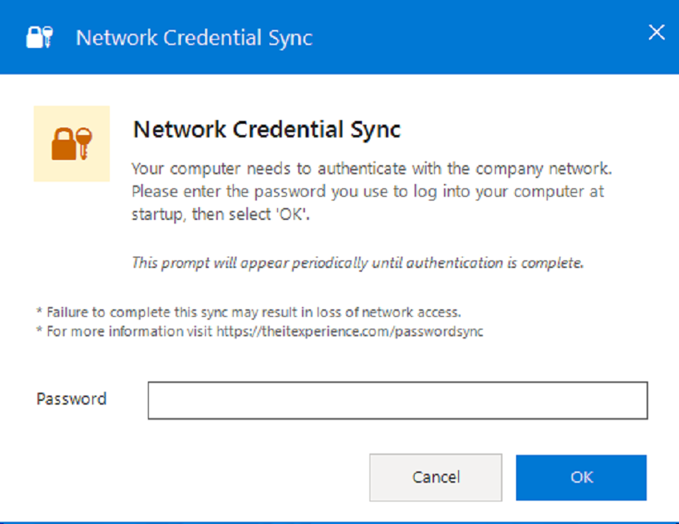Click the white key in title bar icon
Viewport: 679px width, 524px height.
48,37
